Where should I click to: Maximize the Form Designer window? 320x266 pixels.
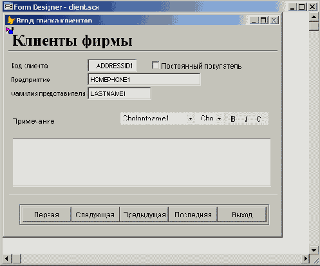point(302,7)
